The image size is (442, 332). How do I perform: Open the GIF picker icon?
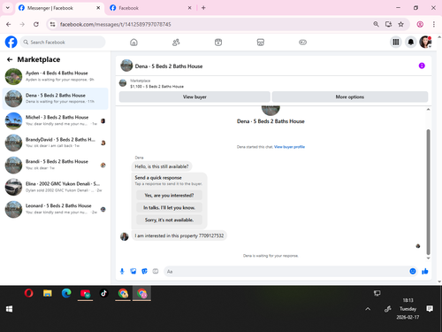[x=156, y=272]
